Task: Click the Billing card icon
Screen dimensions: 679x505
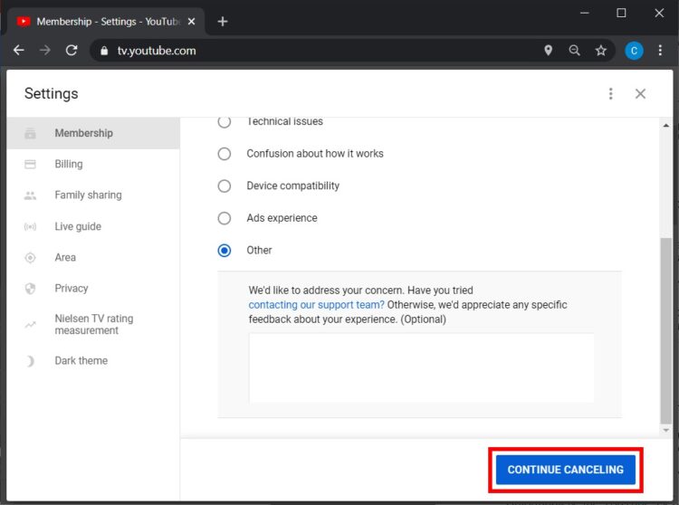Action: [x=30, y=164]
